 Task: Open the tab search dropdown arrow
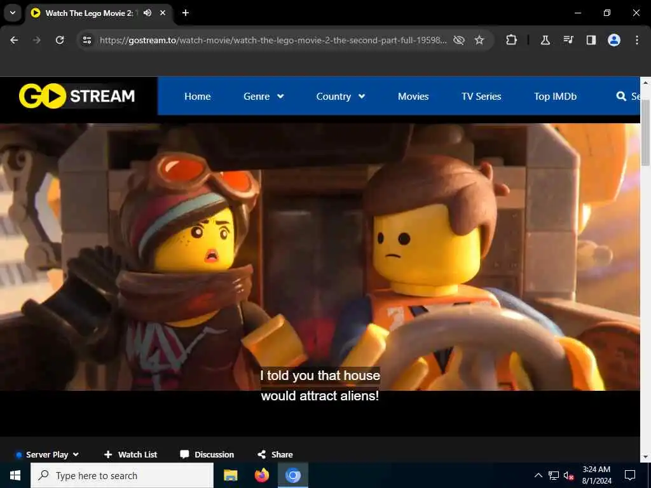(x=13, y=13)
